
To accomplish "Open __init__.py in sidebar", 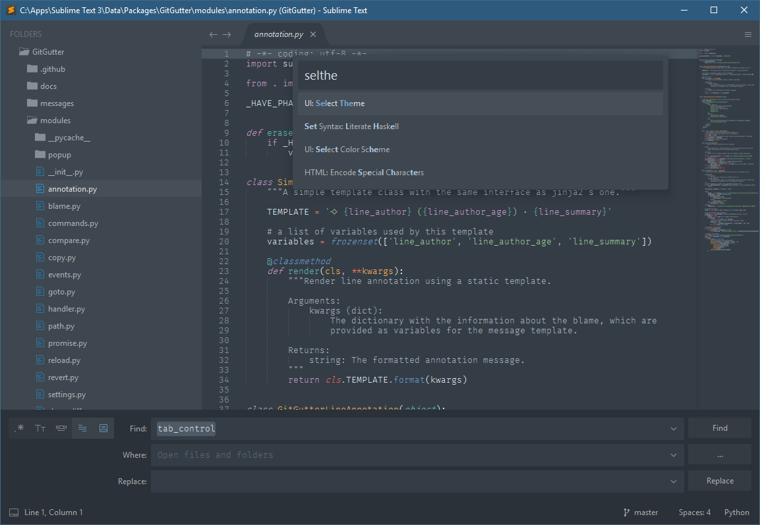I will click(x=65, y=172).
